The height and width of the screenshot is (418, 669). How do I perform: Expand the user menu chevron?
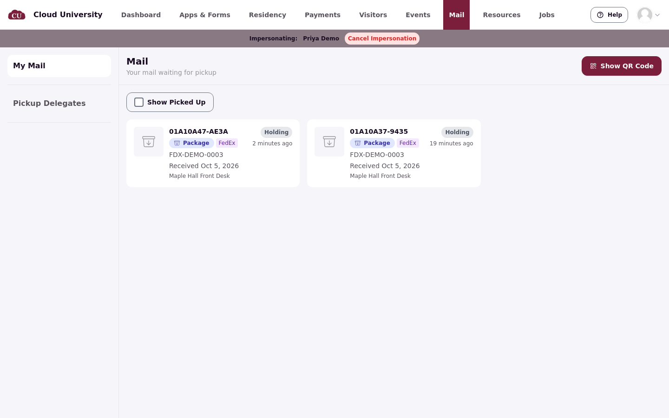coord(657,15)
